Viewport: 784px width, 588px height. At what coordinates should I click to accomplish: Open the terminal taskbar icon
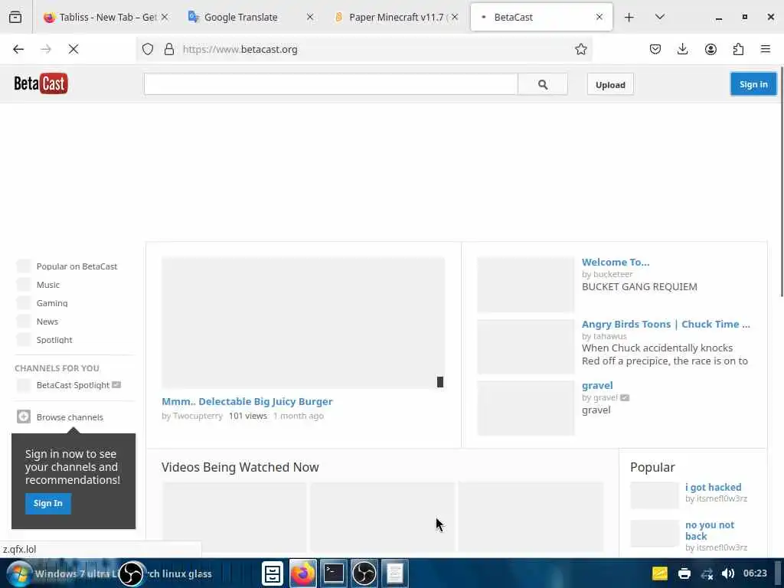[334, 573]
